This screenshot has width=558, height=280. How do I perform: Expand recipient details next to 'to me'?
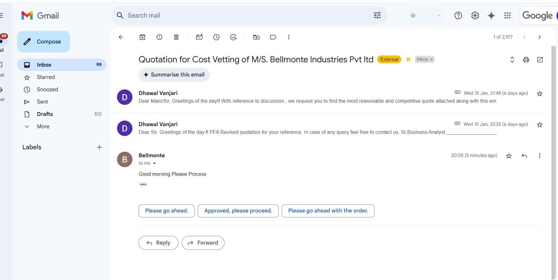pos(155,163)
